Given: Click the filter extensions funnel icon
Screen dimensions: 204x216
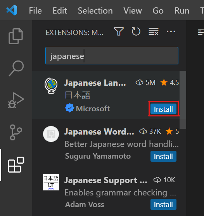Looking at the screenshot, I should [119, 31].
